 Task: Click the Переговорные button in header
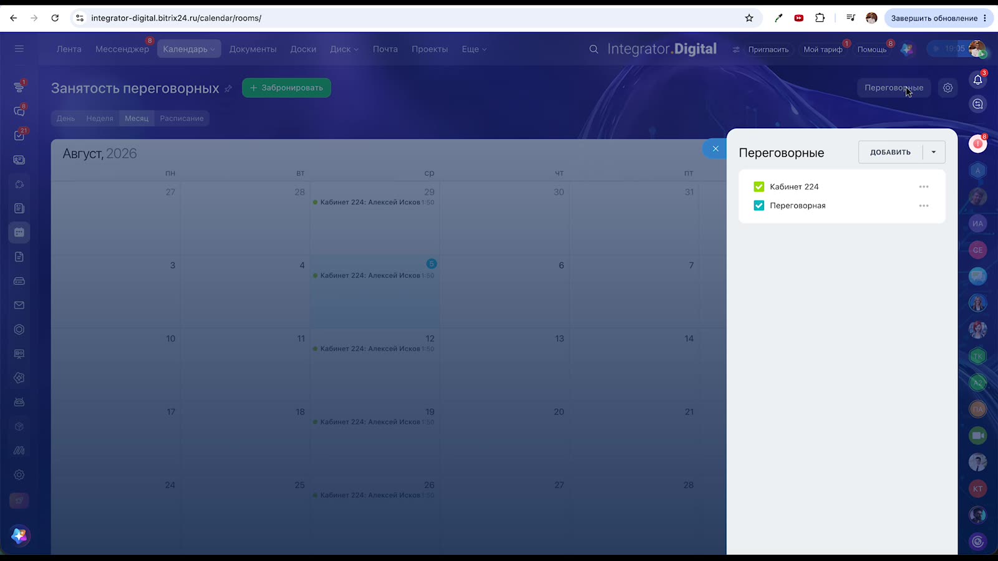pos(894,88)
